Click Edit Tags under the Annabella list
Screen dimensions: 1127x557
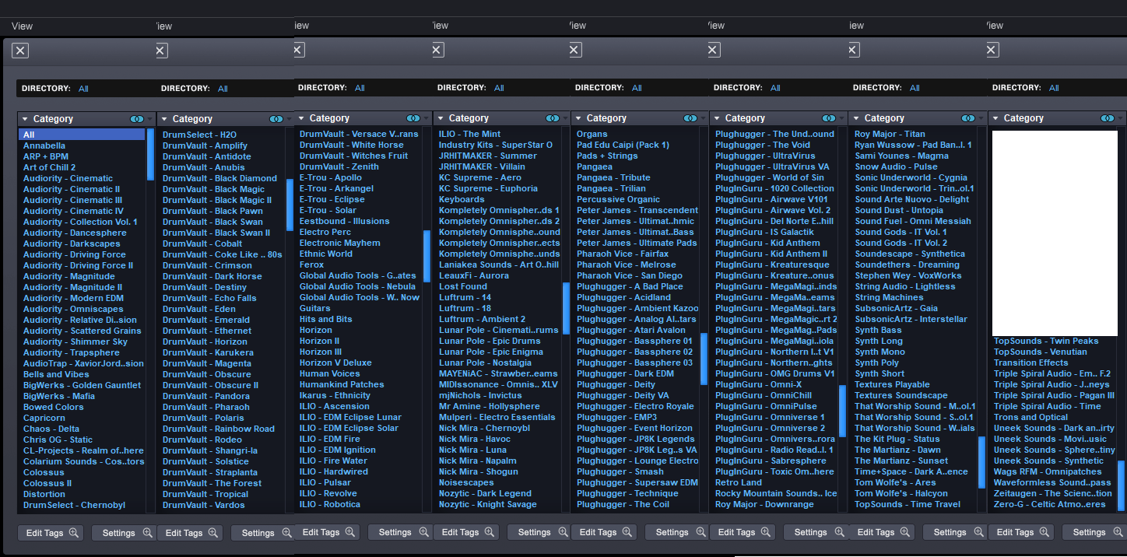coord(50,533)
